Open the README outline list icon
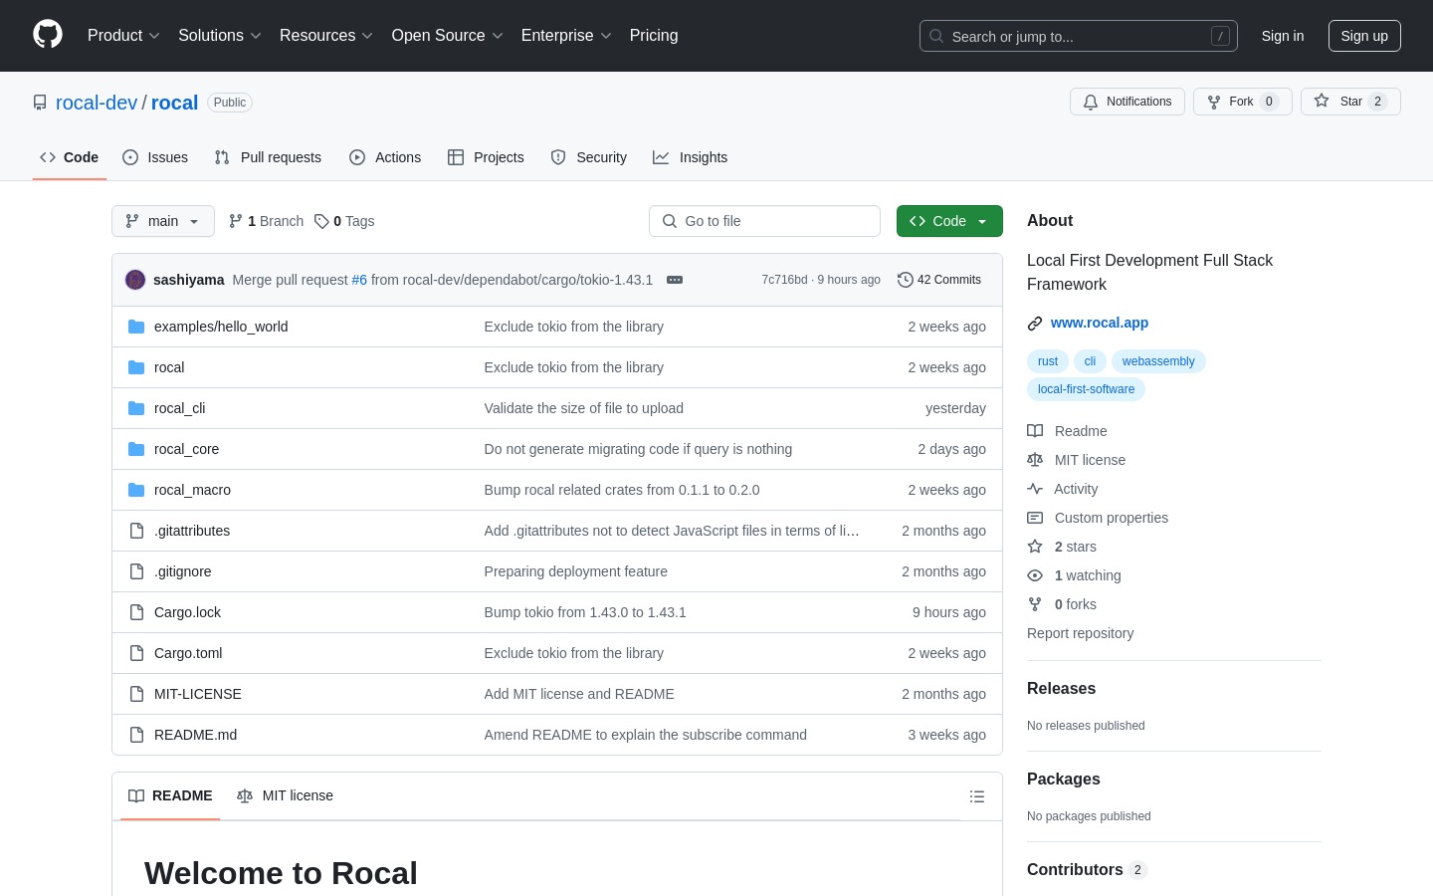 [x=977, y=796]
